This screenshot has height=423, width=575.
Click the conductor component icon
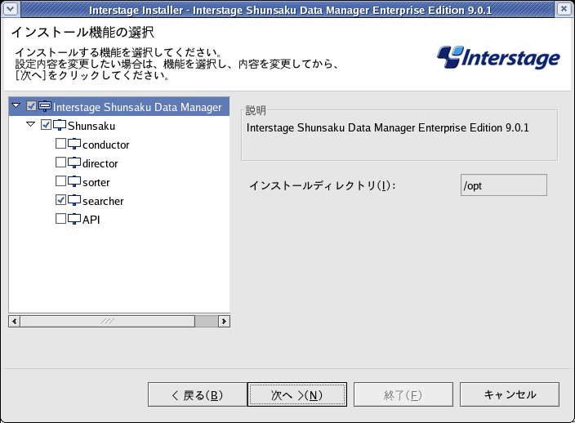click(x=74, y=144)
